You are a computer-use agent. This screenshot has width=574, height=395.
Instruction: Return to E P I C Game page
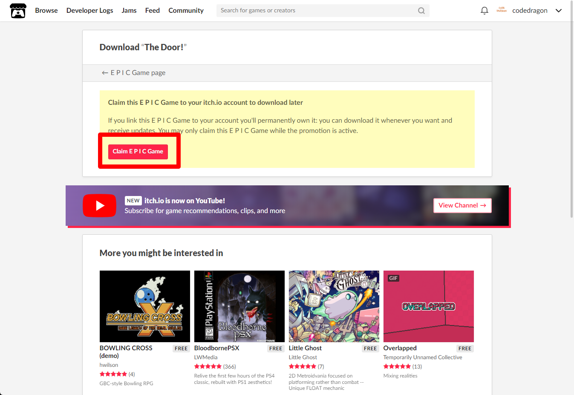coord(133,73)
